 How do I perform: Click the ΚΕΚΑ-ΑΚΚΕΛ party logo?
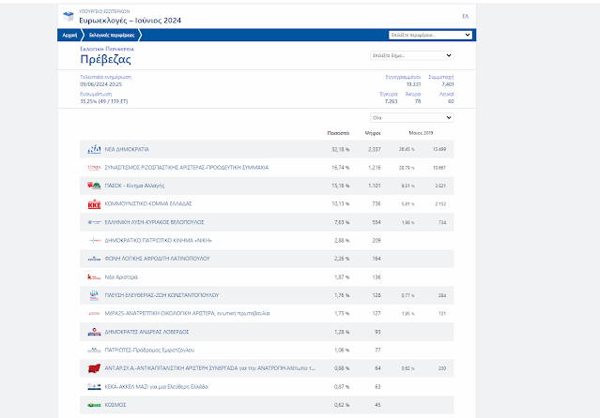[94, 387]
